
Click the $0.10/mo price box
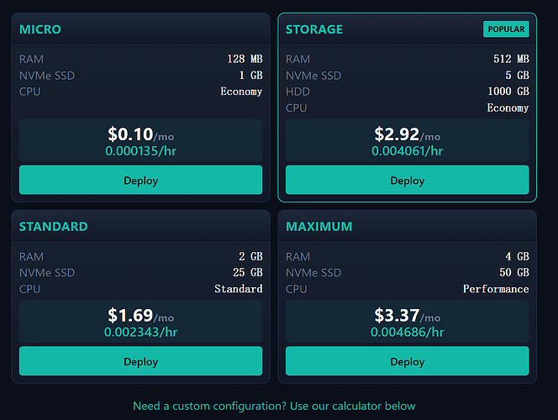click(x=140, y=140)
